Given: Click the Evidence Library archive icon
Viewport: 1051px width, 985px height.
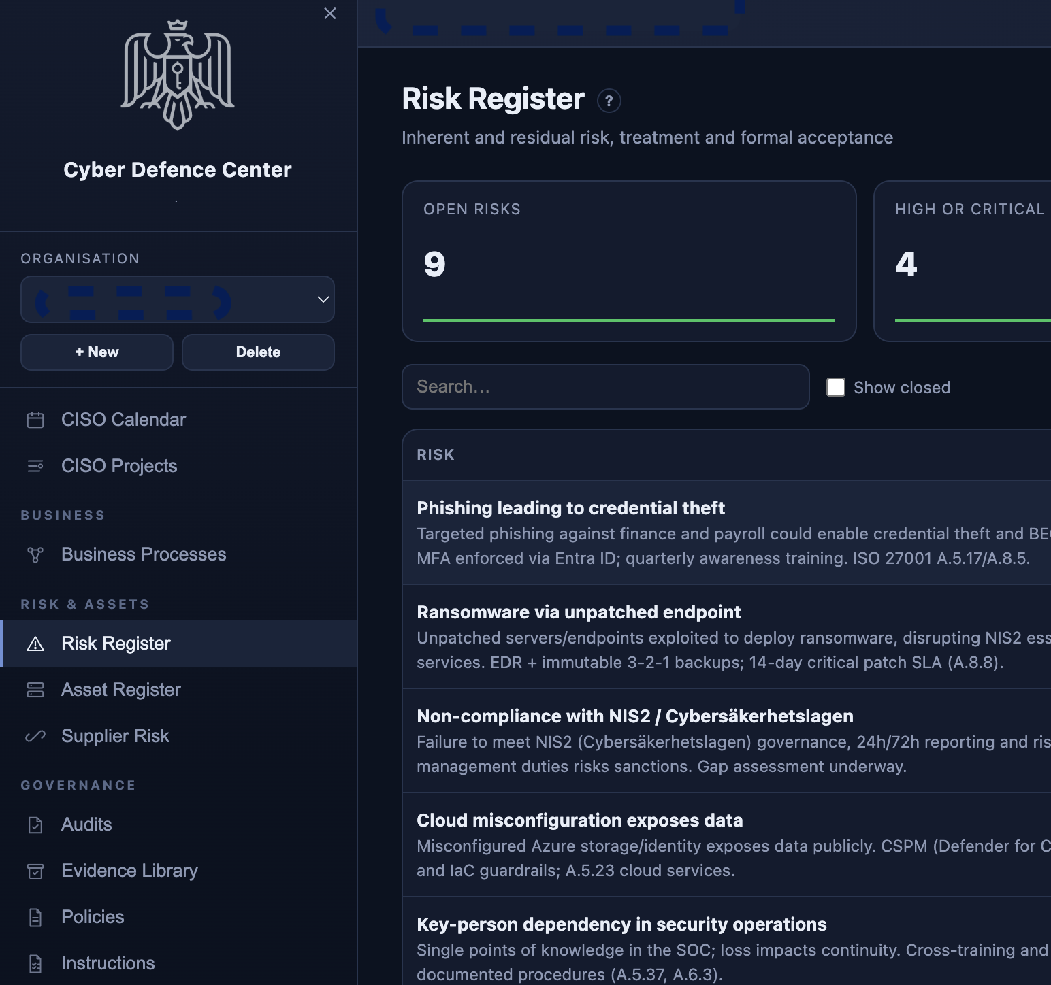Looking at the screenshot, I should (35, 871).
